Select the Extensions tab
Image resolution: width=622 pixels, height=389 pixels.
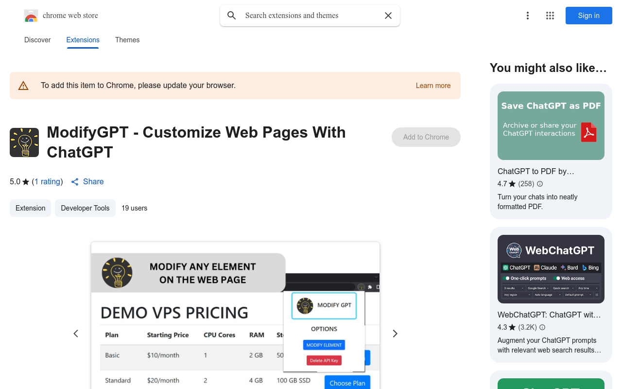click(x=83, y=40)
